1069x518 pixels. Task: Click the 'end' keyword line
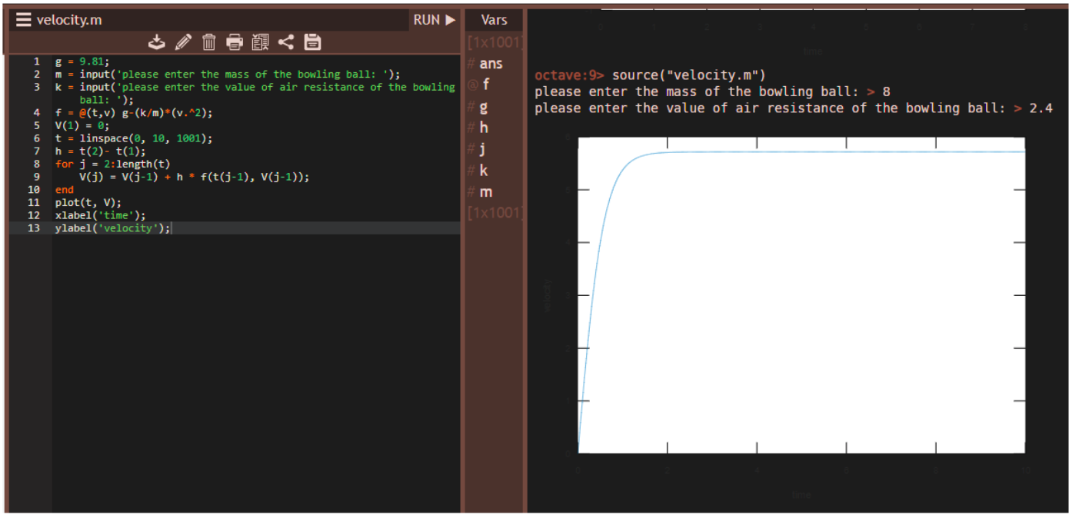click(x=65, y=190)
